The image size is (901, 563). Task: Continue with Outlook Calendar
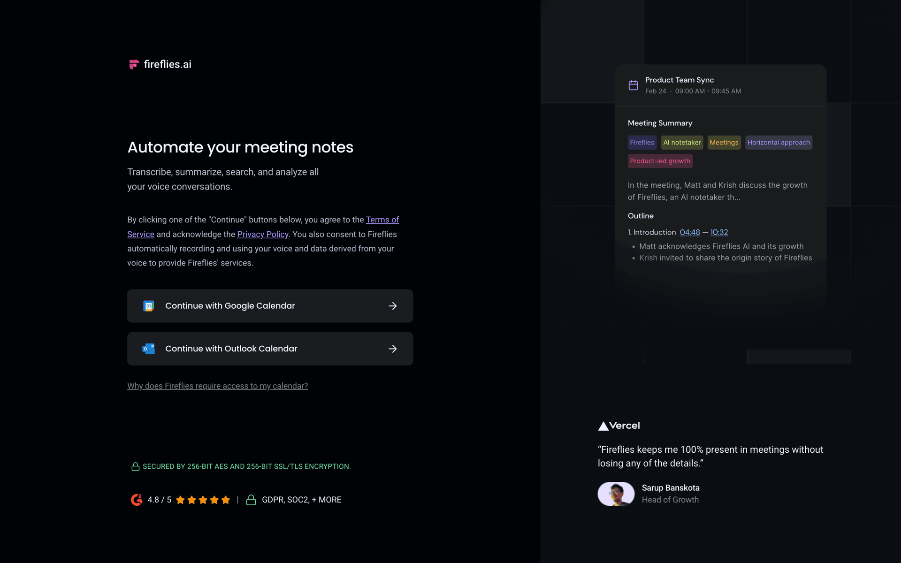point(270,349)
